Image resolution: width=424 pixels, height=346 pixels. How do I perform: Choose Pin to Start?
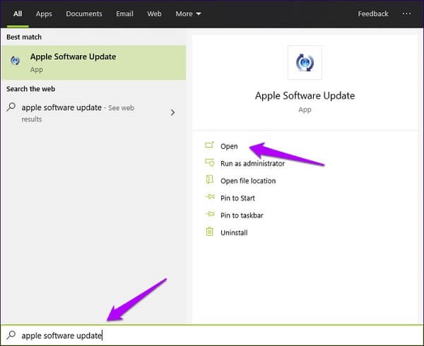coord(237,198)
